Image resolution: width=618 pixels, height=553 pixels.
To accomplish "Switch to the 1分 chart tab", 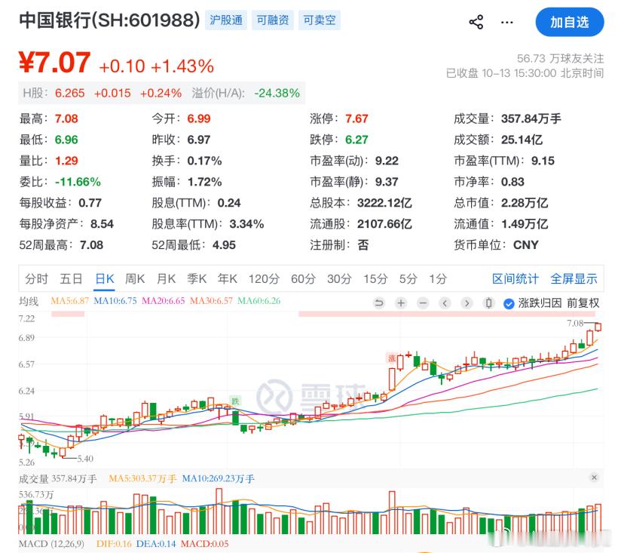I will pos(438,279).
